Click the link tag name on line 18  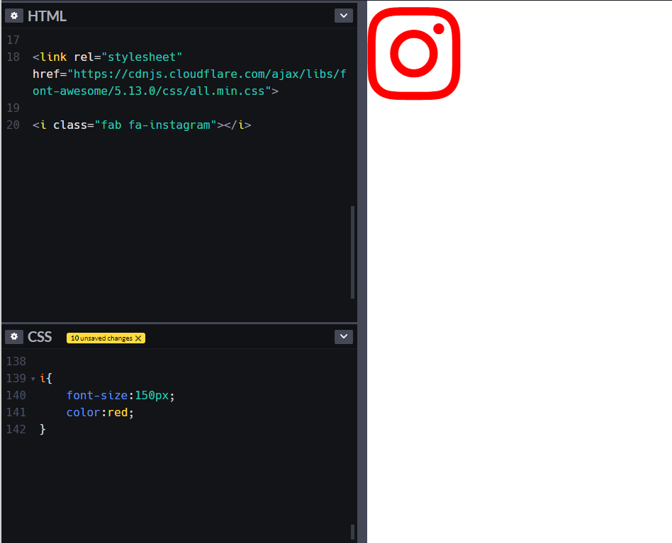point(53,57)
